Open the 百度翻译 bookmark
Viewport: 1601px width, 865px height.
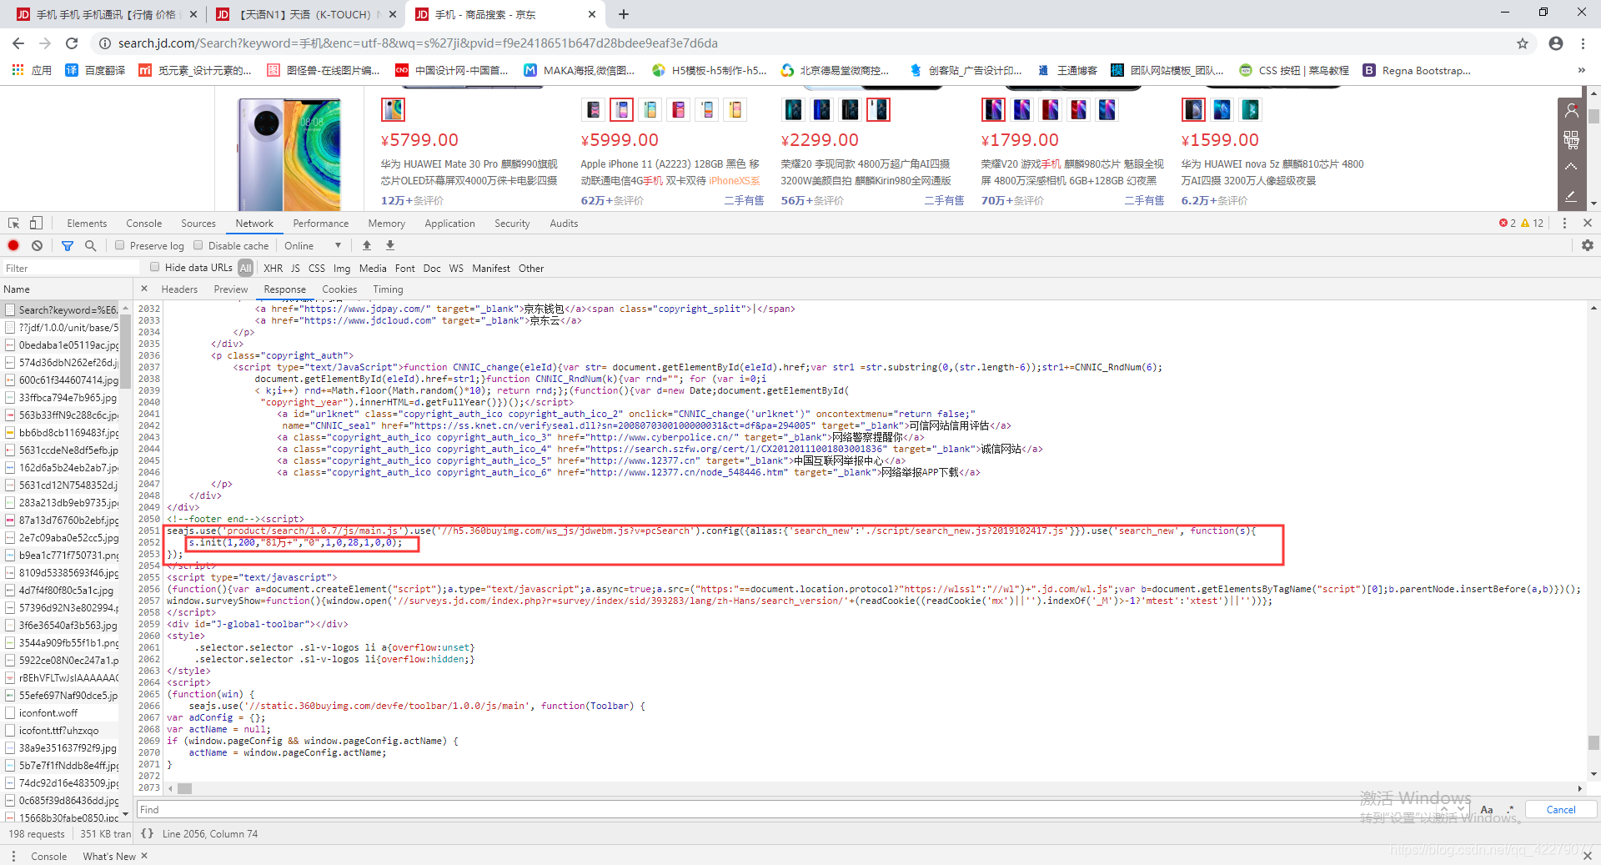pos(95,70)
